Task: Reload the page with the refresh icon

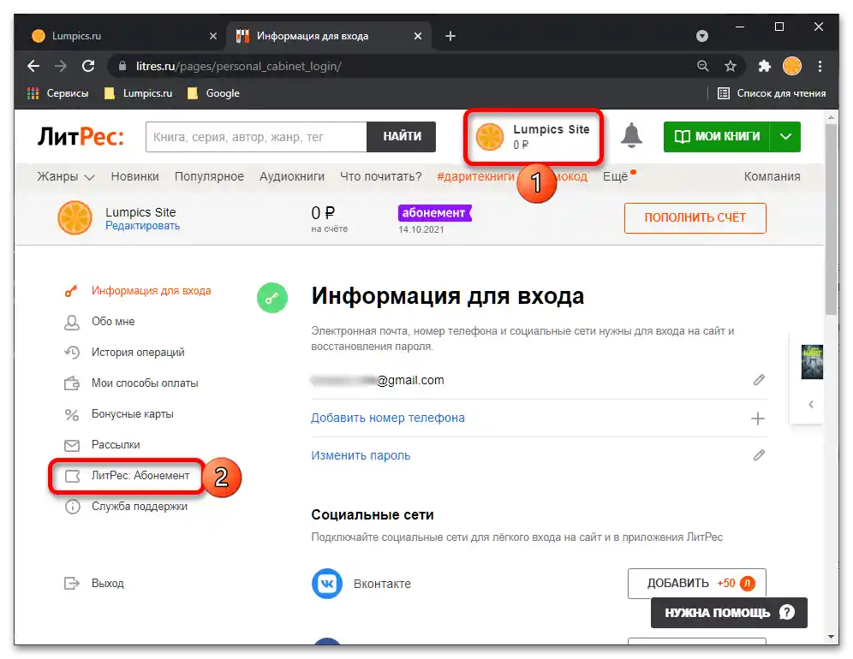Action: pos(88,67)
